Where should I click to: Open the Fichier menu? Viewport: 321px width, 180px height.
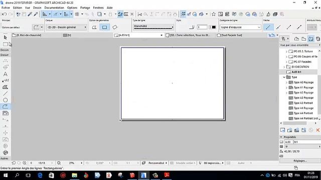pyautogui.click(x=6, y=7)
